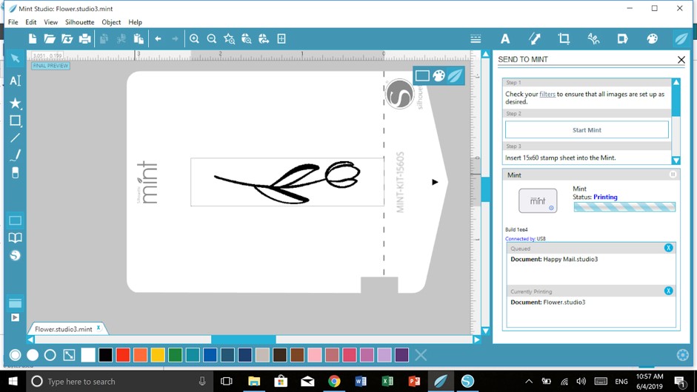Image resolution: width=697 pixels, height=392 pixels.
Task: Close the Send to Mint panel
Action: pyautogui.click(x=681, y=59)
